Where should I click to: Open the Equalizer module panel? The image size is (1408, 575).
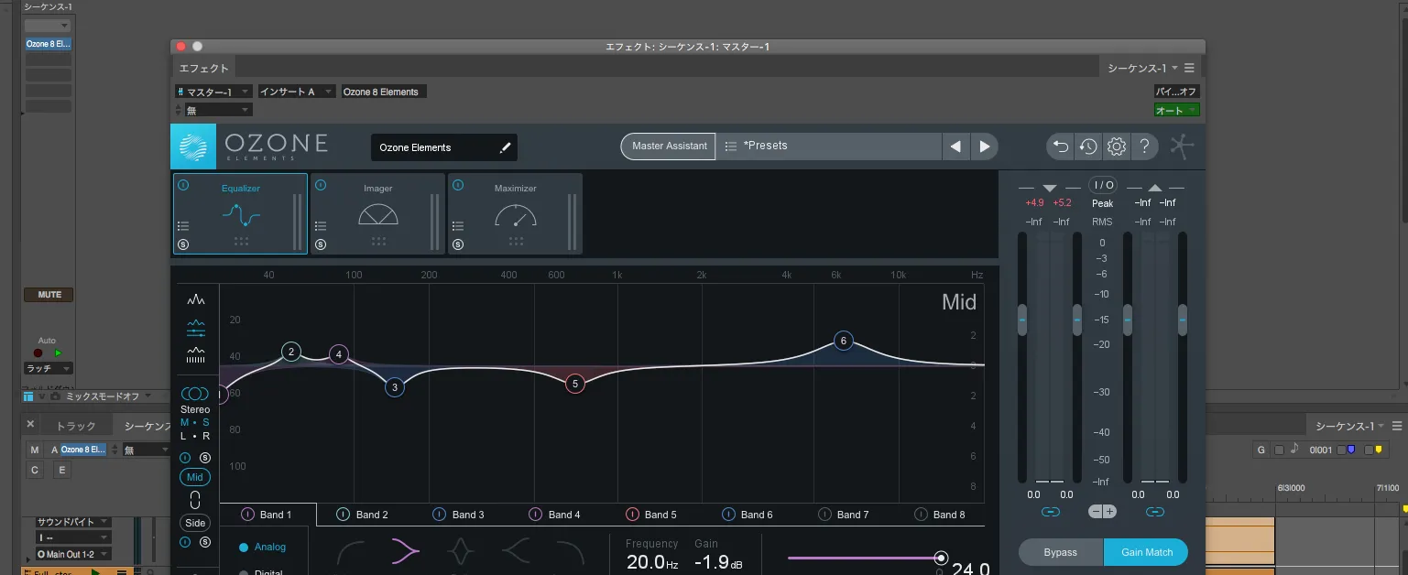tap(241, 213)
